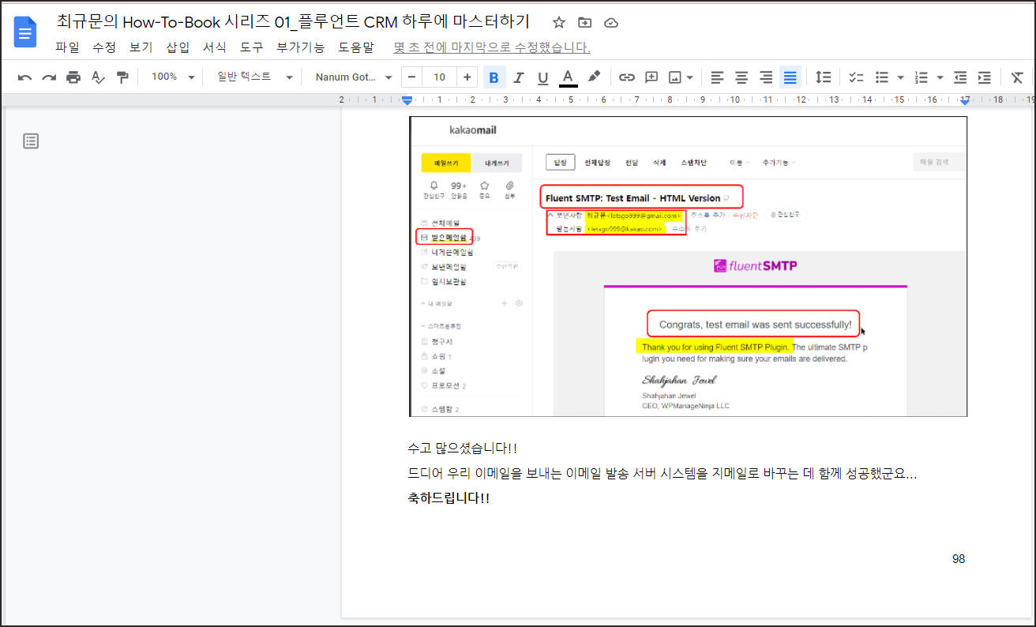1036x627 pixels.
Task: Click the bold line 축하드립니다!!
Action: click(448, 498)
